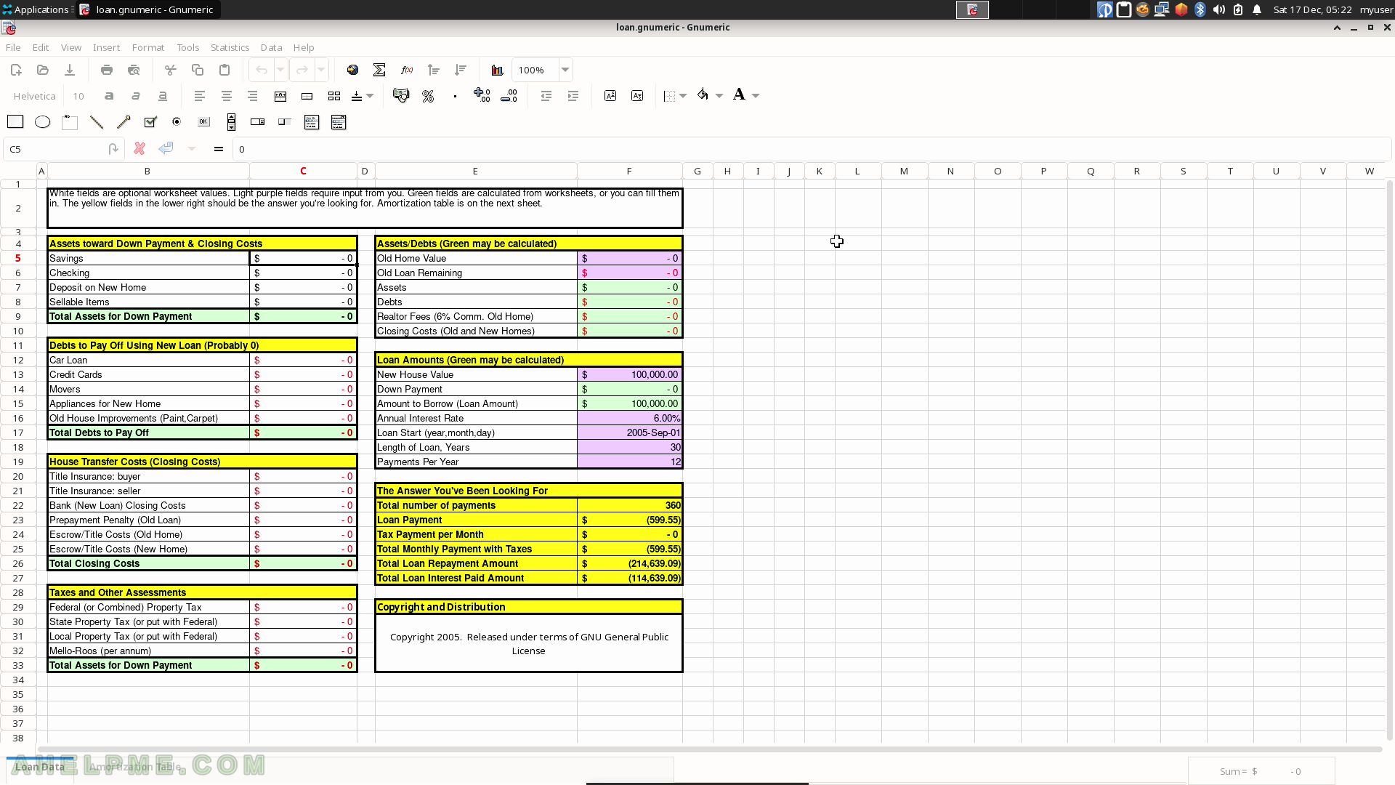Expand the vertical alignment dropdown arrow

click(x=370, y=96)
